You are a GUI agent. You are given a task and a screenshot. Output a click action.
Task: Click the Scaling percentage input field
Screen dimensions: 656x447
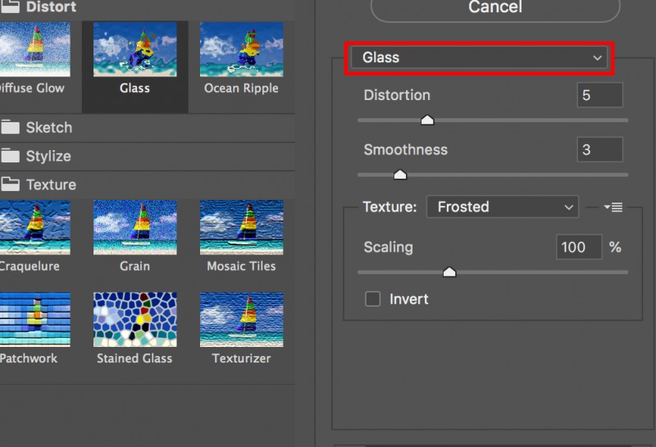(x=579, y=248)
